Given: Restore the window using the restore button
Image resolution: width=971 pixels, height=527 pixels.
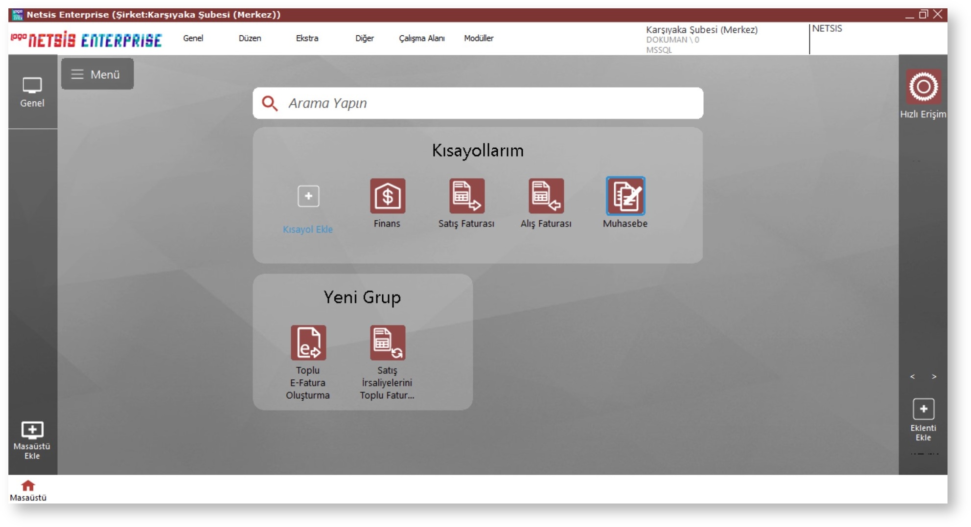Looking at the screenshot, I should pos(924,14).
